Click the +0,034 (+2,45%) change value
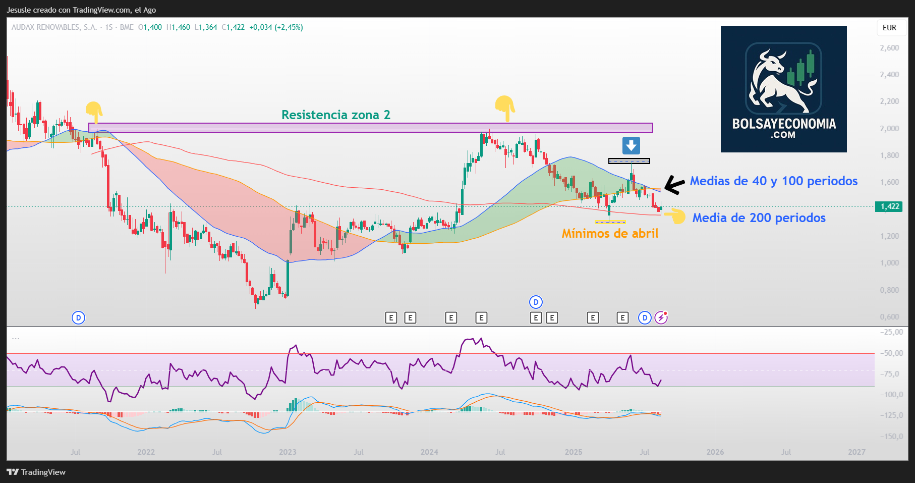Screen dimensions: 915x483 [x=276, y=27]
